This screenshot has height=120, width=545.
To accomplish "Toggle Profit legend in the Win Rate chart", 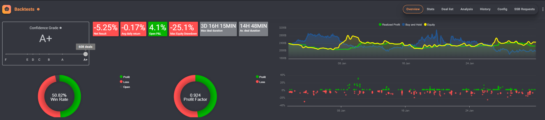I will pos(125,77).
